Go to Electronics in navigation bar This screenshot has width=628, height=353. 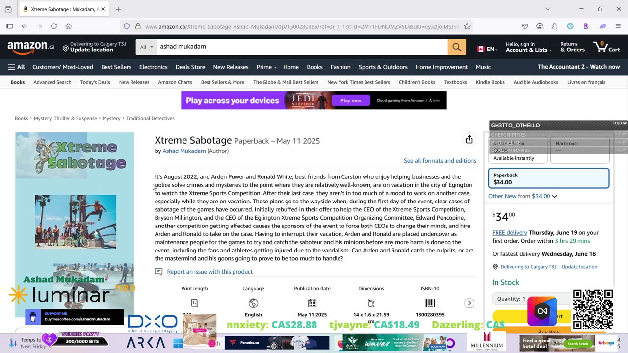[x=153, y=67]
